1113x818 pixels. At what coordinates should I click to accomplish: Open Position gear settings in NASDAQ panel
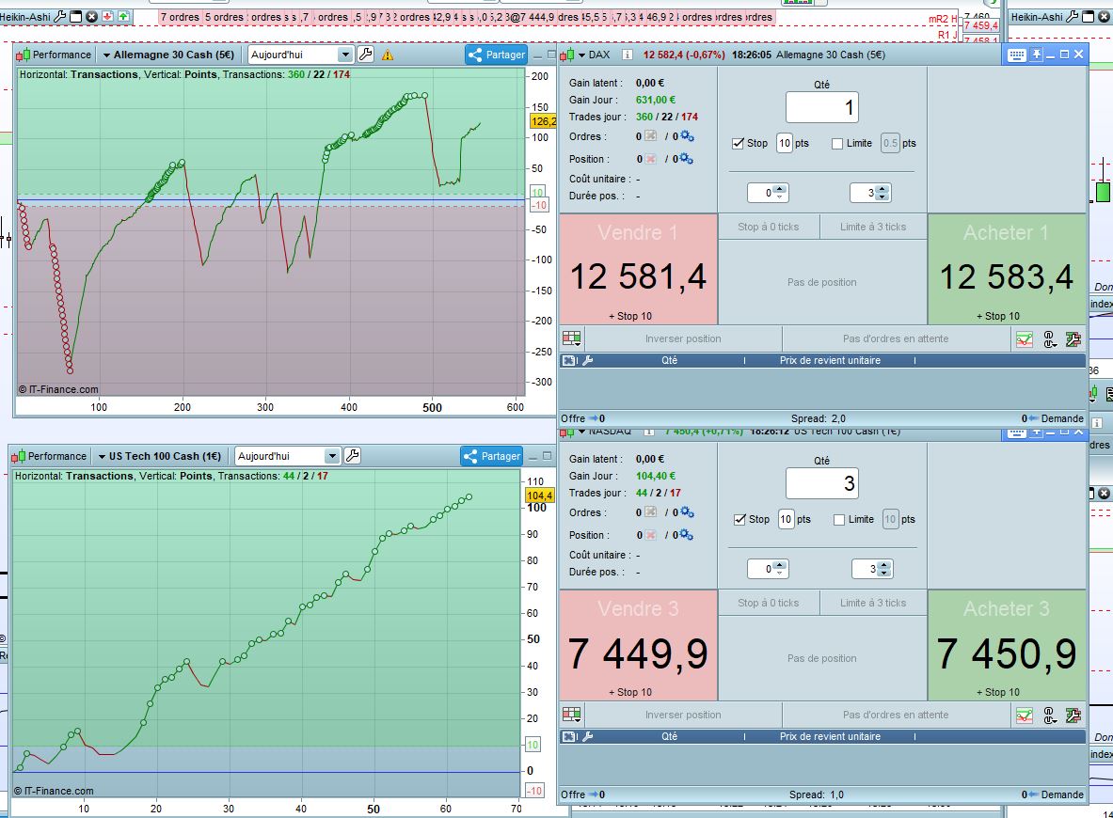[x=687, y=535]
